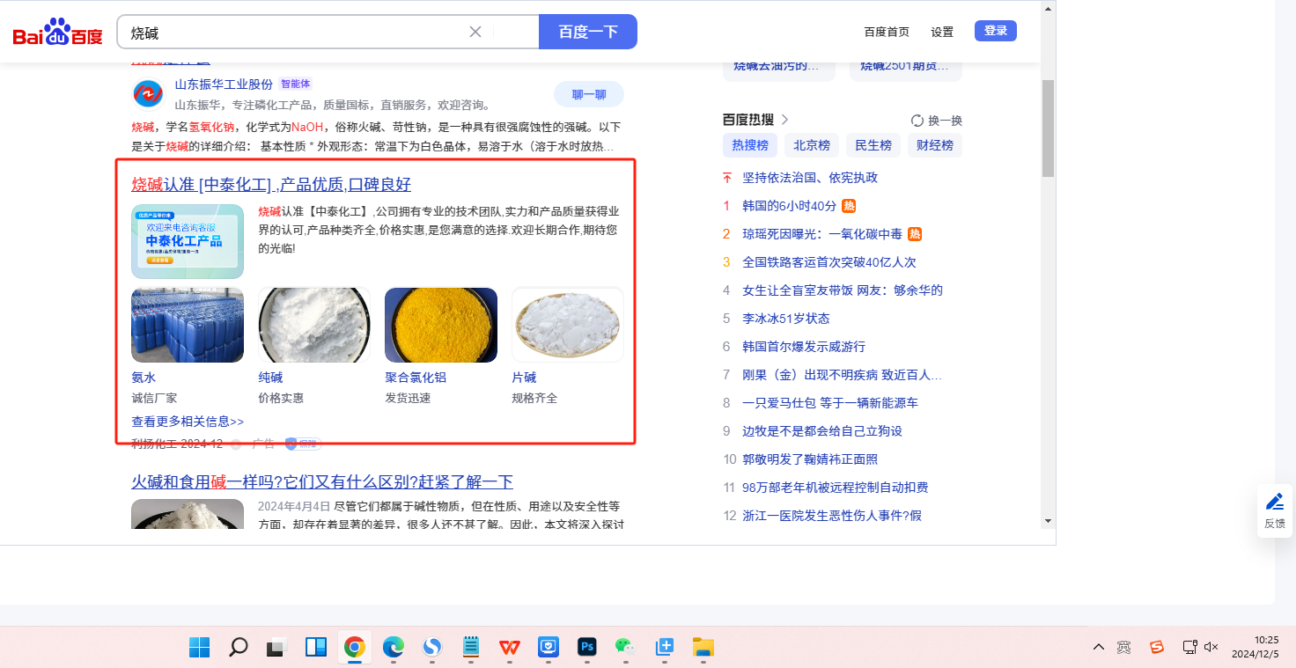Switch to the 北京榜 tab

coord(812,145)
